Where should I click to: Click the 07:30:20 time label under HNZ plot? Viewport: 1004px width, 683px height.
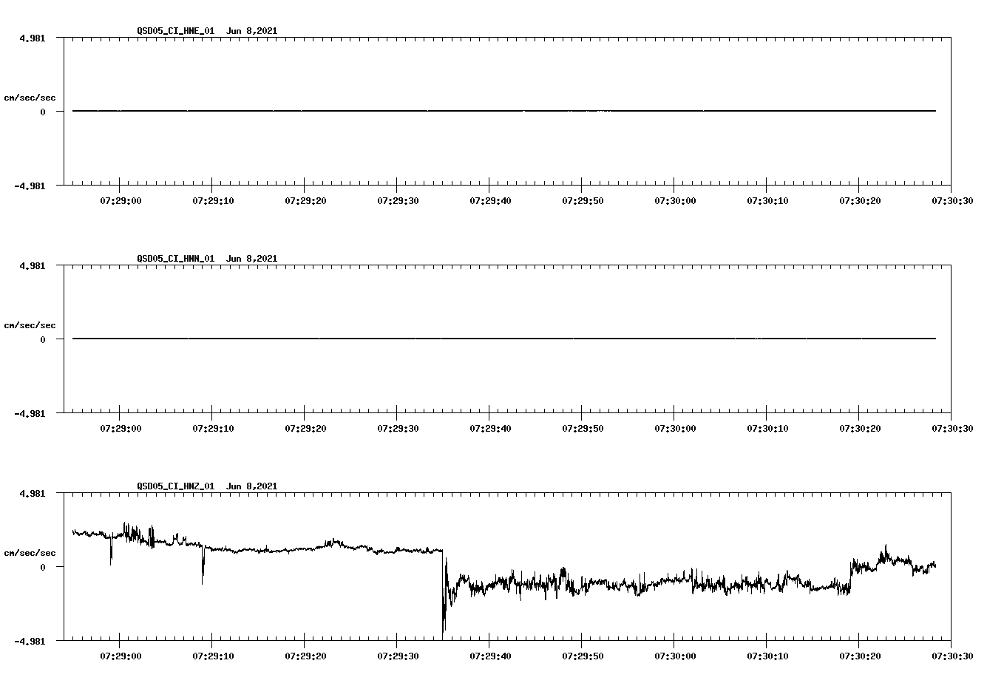[860, 656]
